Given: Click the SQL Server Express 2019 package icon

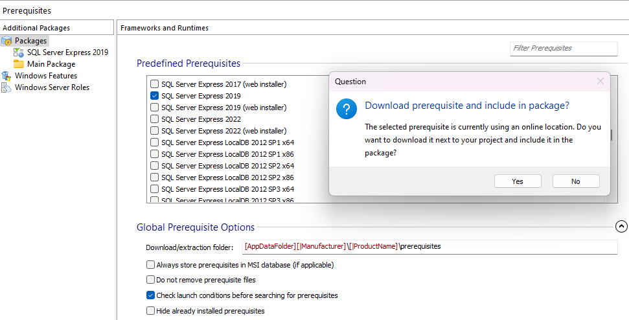Looking at the screenshot, I should (18, 52).
